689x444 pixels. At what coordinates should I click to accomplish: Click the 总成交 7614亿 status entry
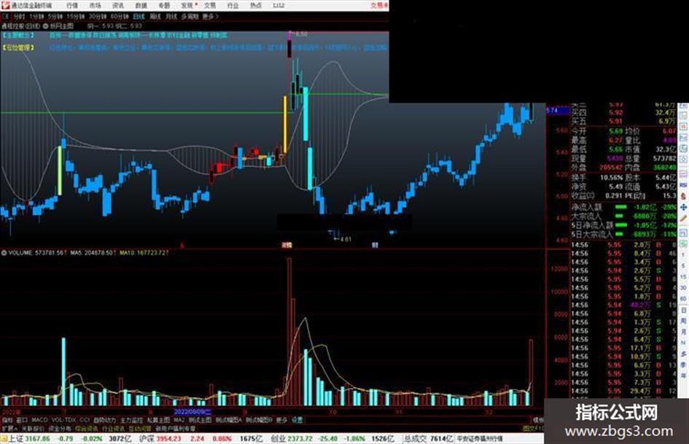click(428, 439)
